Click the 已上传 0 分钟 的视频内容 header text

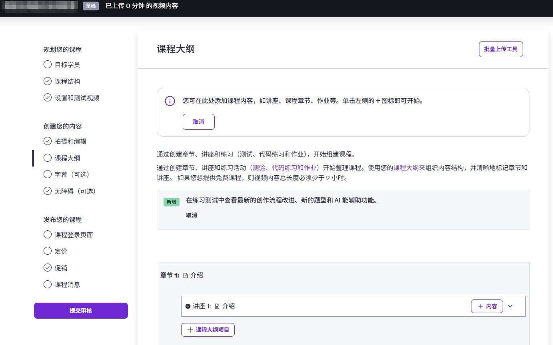click(142, 6)
